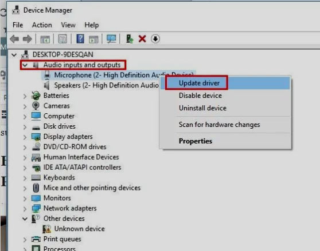
Task: Expand the Network adapters category
Action: (25, 209)
